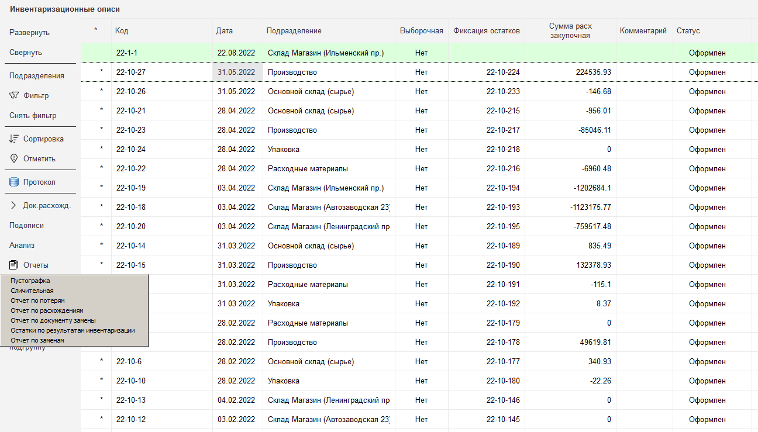The height and width of the screenshot is (432, 758).
Task: Open Анализ in the sidebar
Action: [22, 246]
